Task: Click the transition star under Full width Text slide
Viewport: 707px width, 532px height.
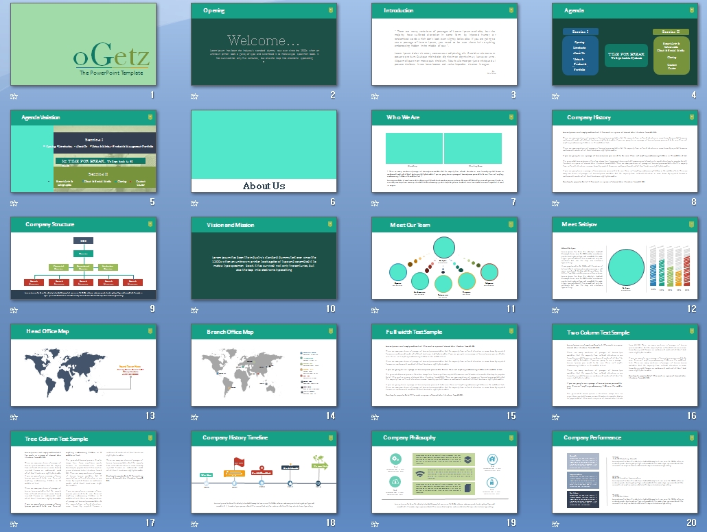Action: coord(375,418)
